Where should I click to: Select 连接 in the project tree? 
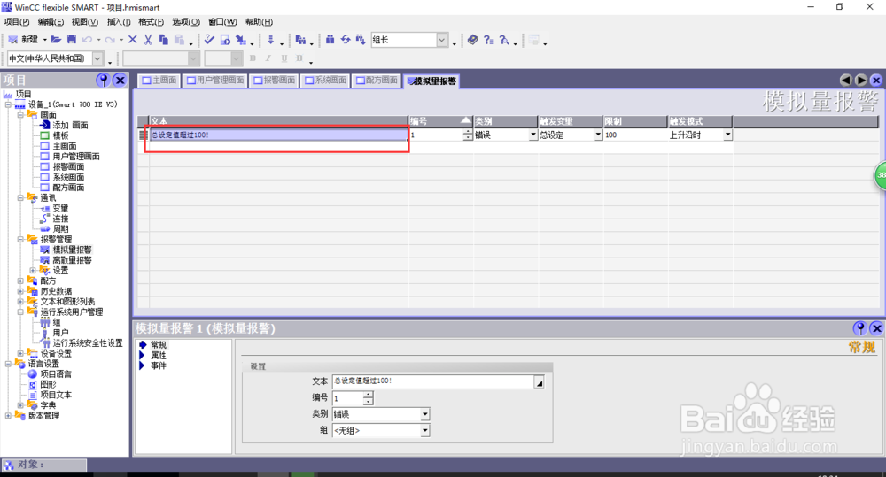point(60,219)
